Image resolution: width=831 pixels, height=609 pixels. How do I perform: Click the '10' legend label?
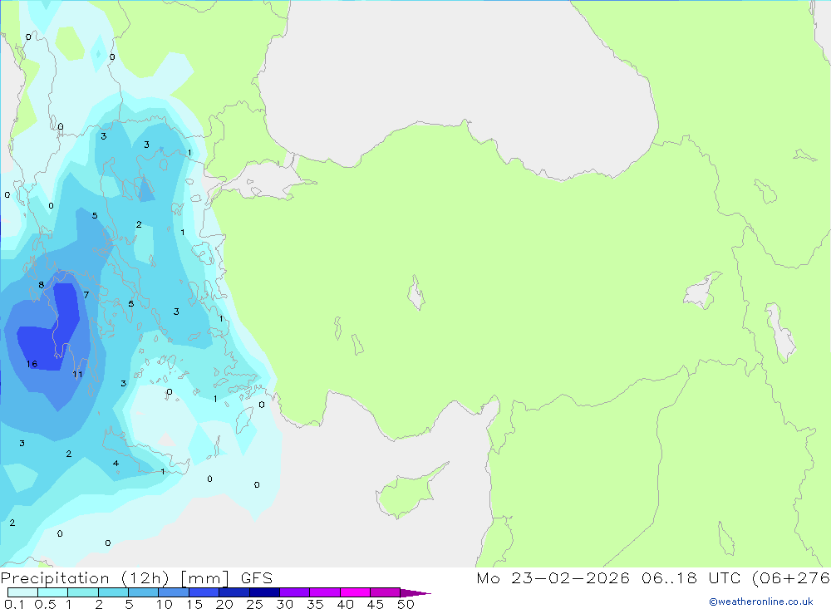tap(165, 604)
